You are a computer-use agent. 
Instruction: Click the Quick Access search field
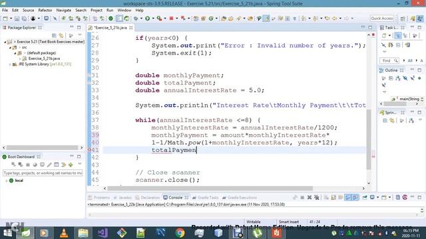point(381,19)
